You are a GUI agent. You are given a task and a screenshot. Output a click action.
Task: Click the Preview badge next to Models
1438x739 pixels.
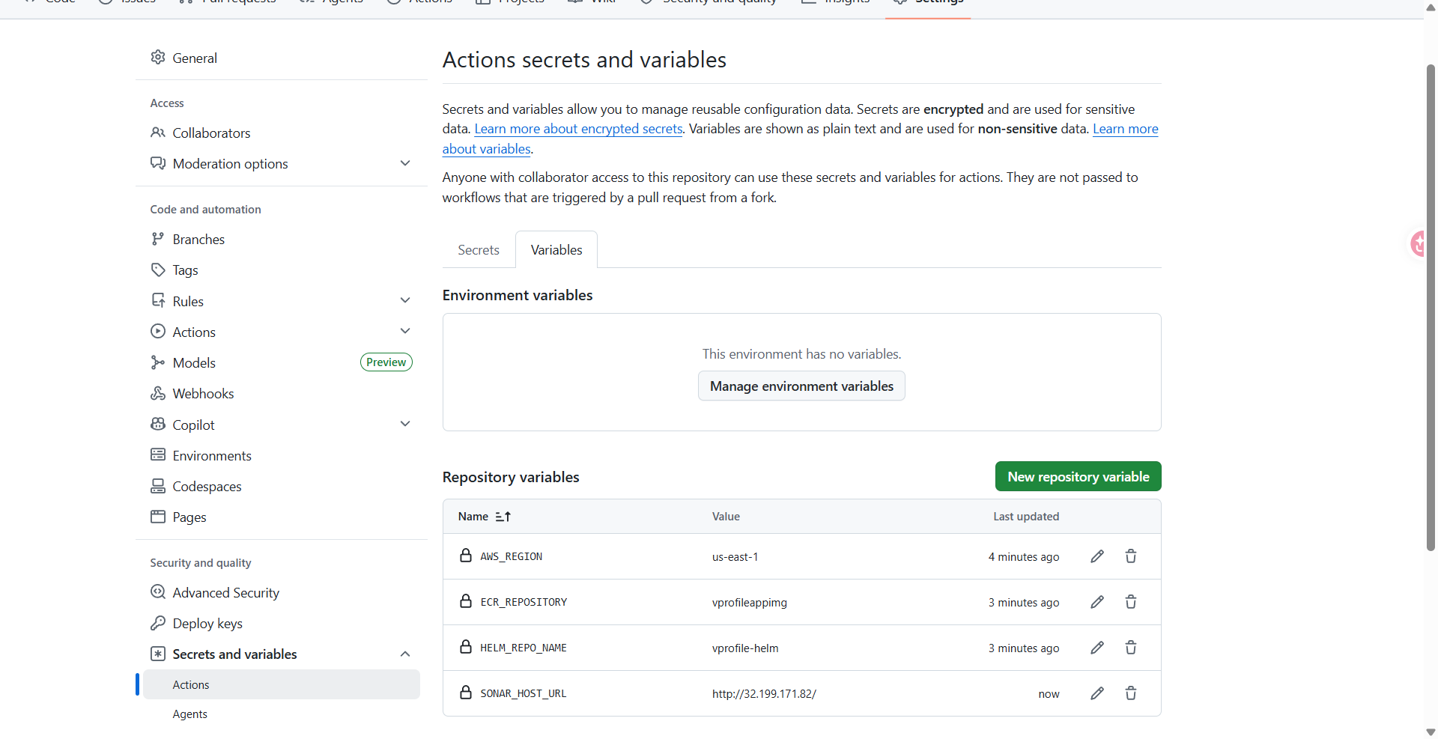(x=386, y=362)
